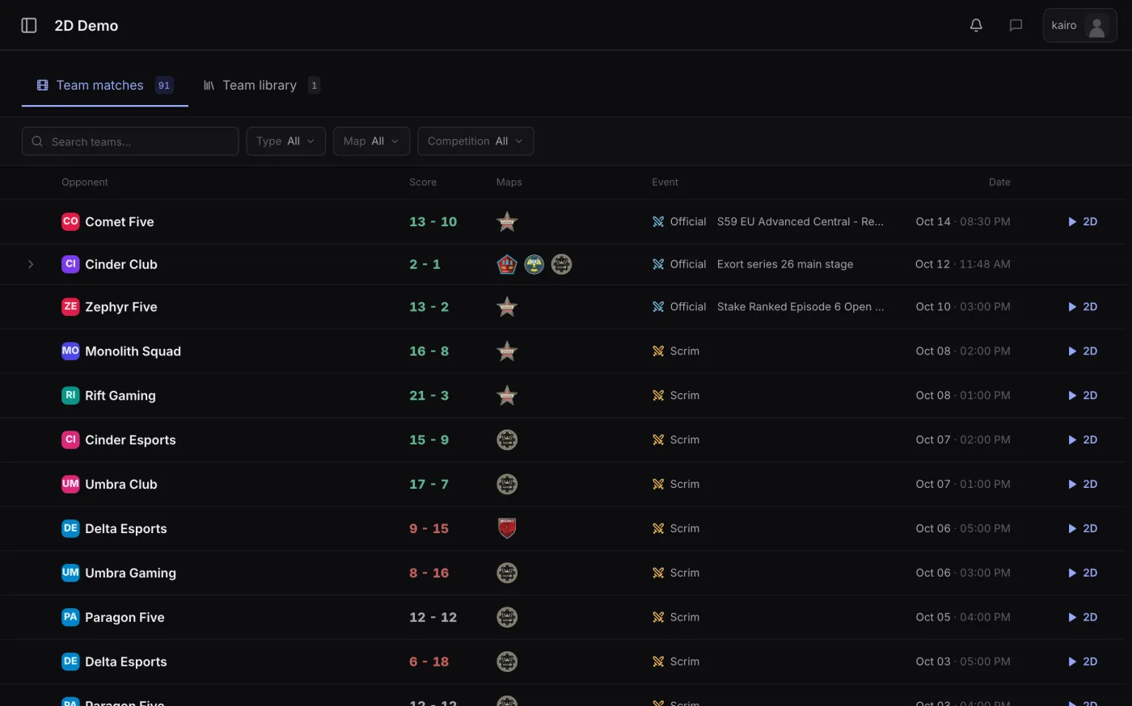Click the red map icon in Delta Esports 9 - 15 row

[x=507, y=528]
